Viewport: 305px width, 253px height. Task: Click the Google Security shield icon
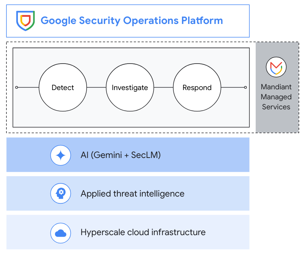[x=25, y=20]
